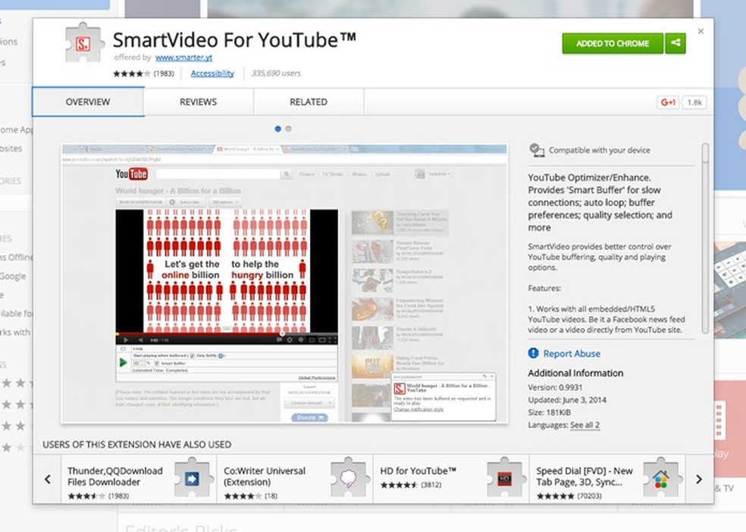The height and width of the screenshot is (532, 746).
Task: Click the green play arrow in screenshot
Action: [124, 362]
